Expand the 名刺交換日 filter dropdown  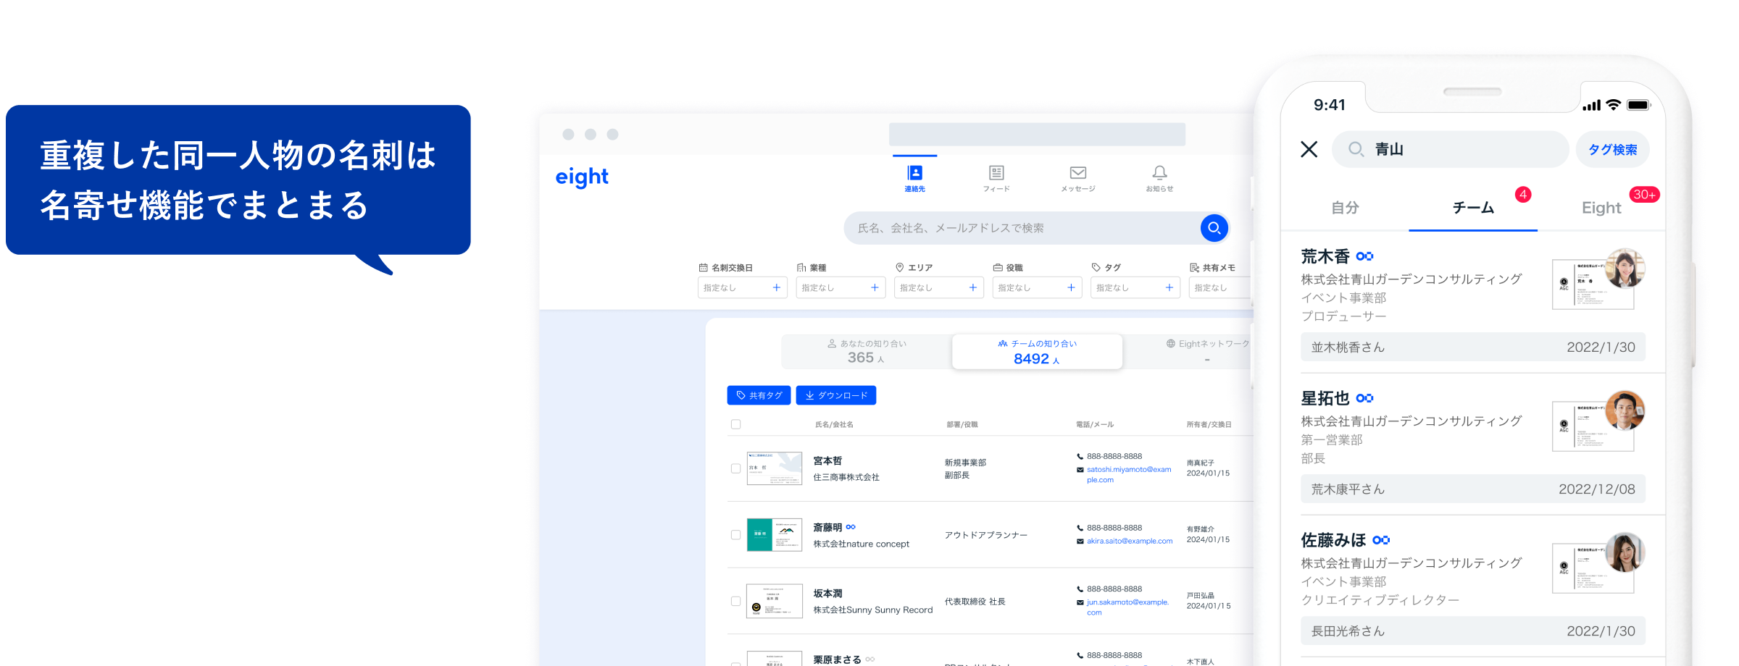(742, 287)
